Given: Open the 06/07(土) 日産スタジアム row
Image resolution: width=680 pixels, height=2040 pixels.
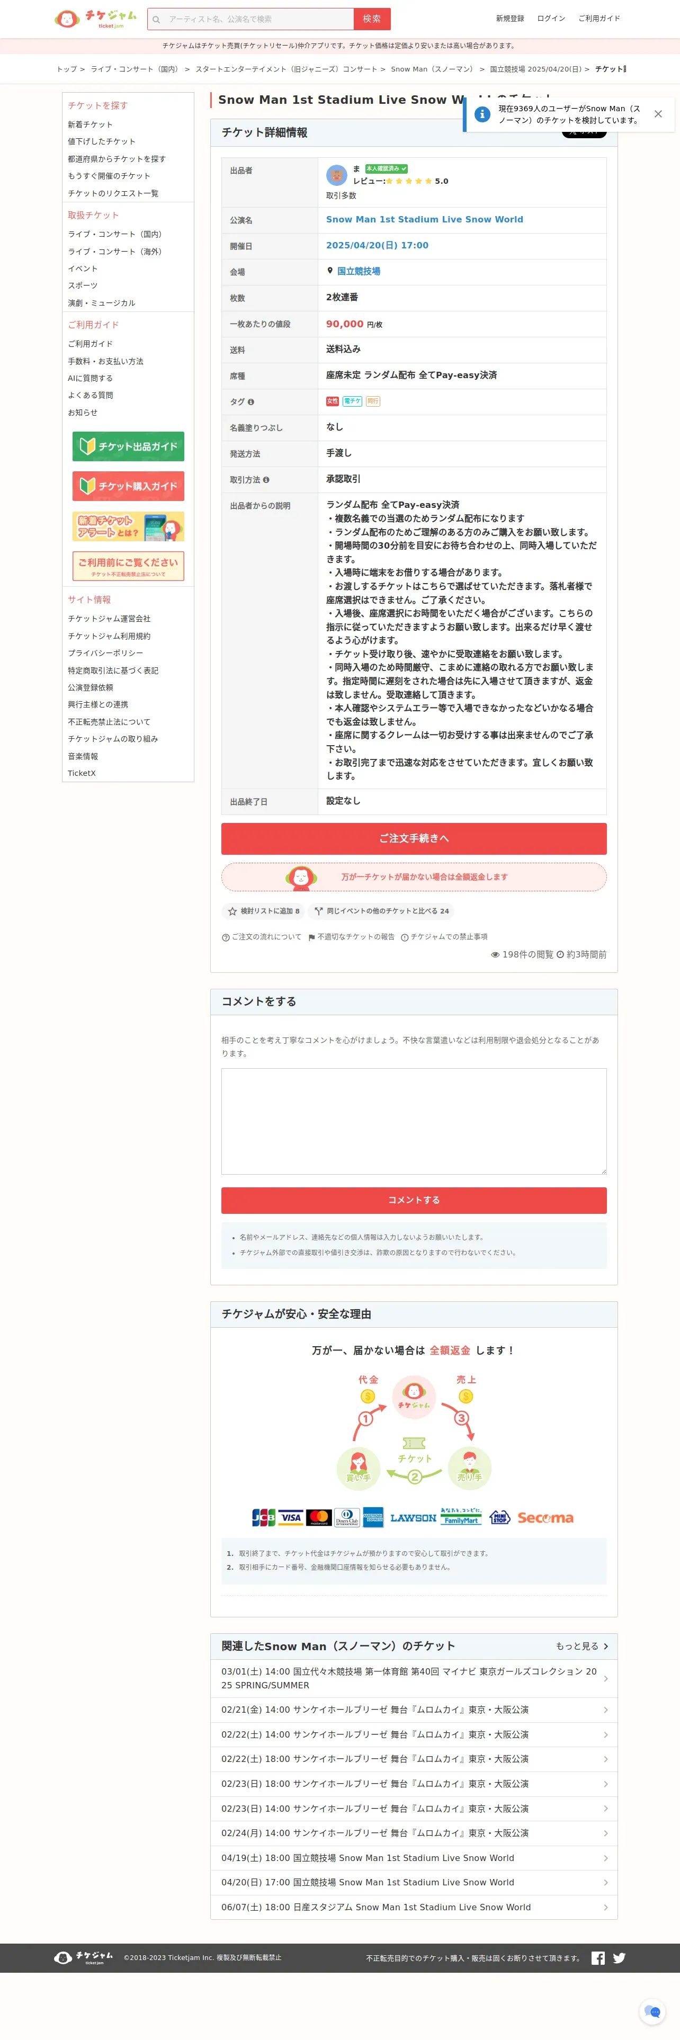Looking at the screenshot, I should (x=414, y=1907).
